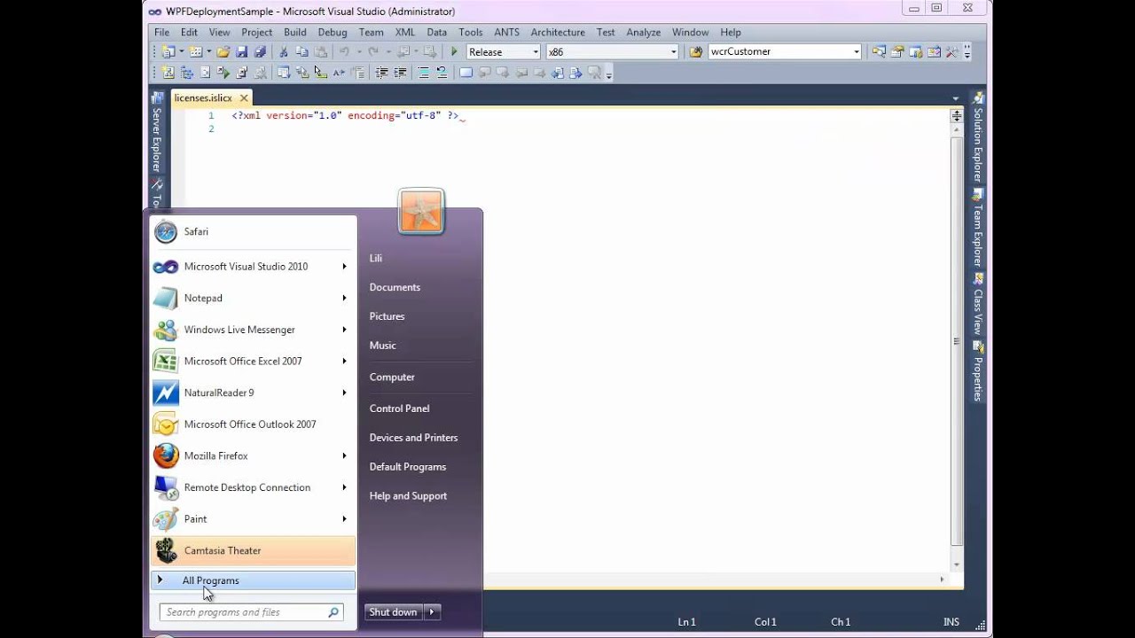Open Paint from the Start menu
The width and height of the screenshot is (1135, 638).
(253, 519)
